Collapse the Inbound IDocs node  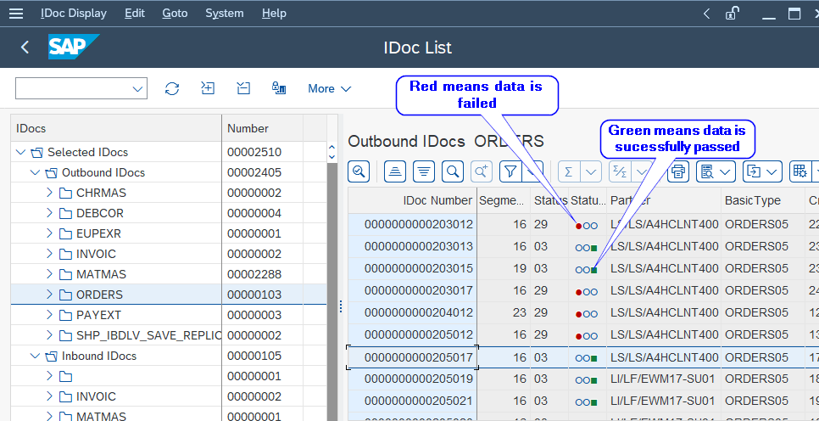tap(35, 356)
